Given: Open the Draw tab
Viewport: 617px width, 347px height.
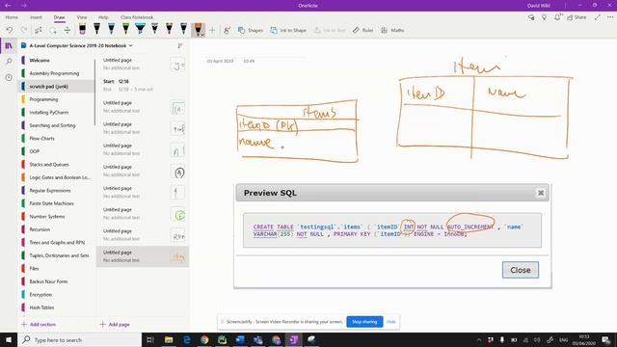Looking at the screenshot, I should [x=60, y=17].
